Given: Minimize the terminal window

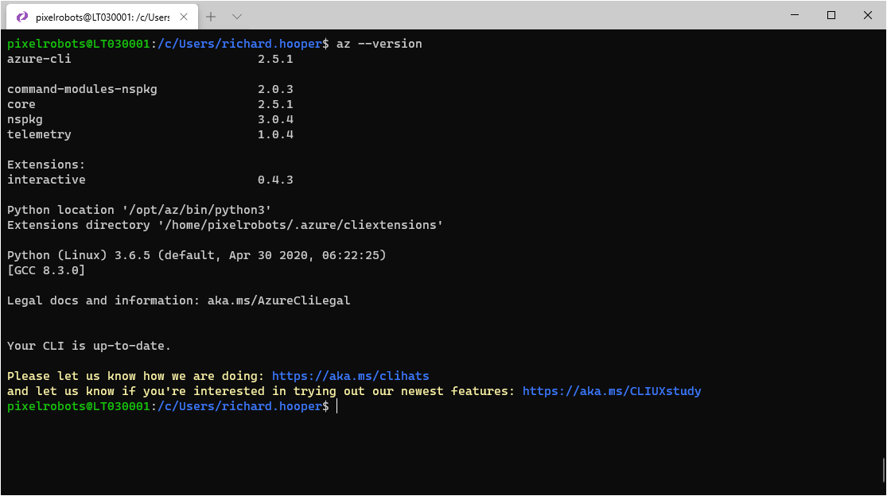Looking at the screenshot, I should point(795,15).
